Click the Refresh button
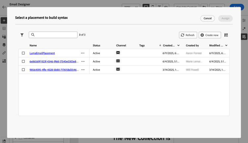The height and width of the screenshot is (143, 248). (x=188, y=35)
